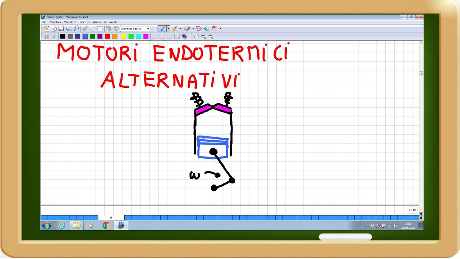Click the Paste clipboard icon

point(100,28)
